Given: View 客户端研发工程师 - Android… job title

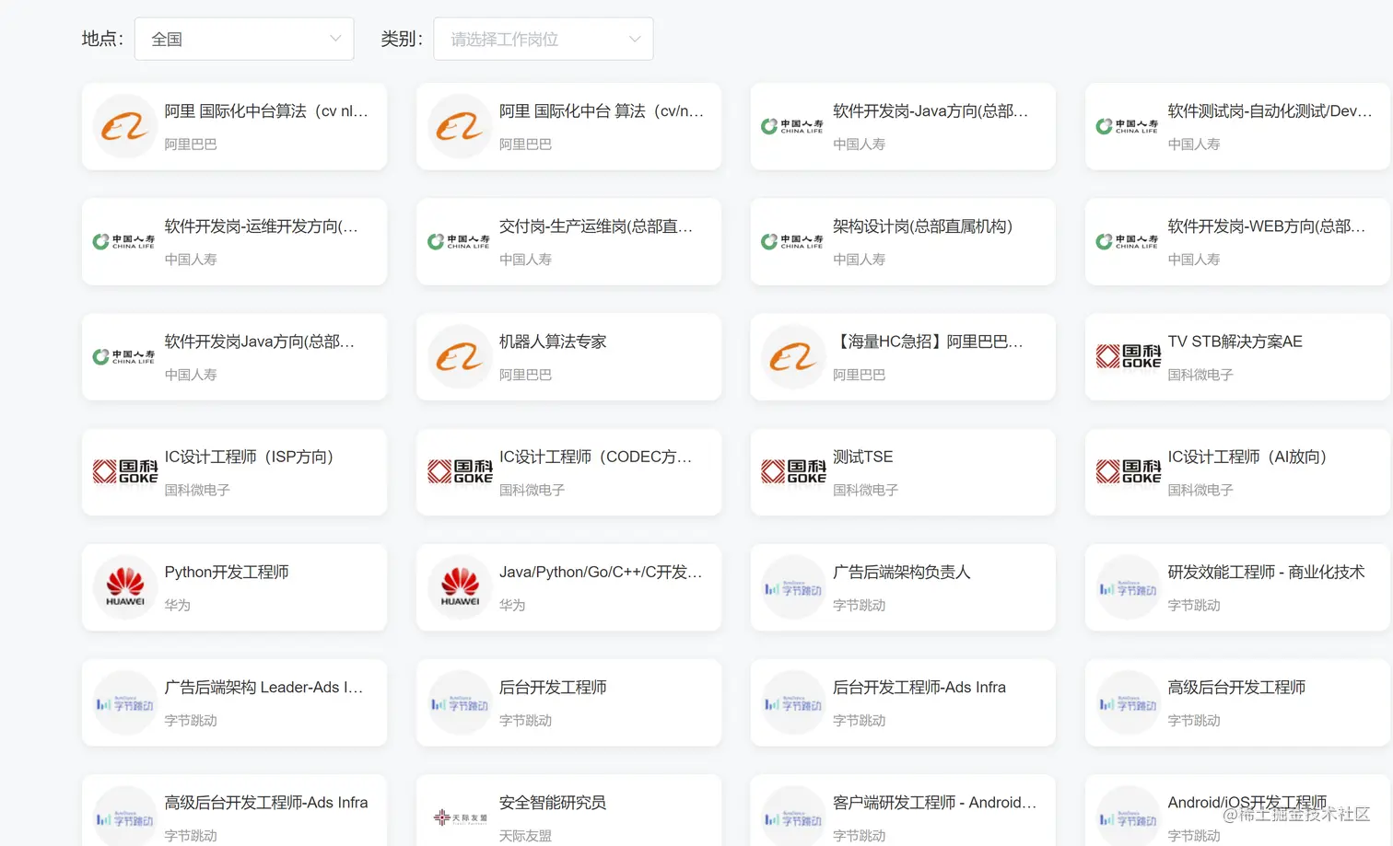Looking at the screenshot, I should pyautogui.click(x=934, y=803).
